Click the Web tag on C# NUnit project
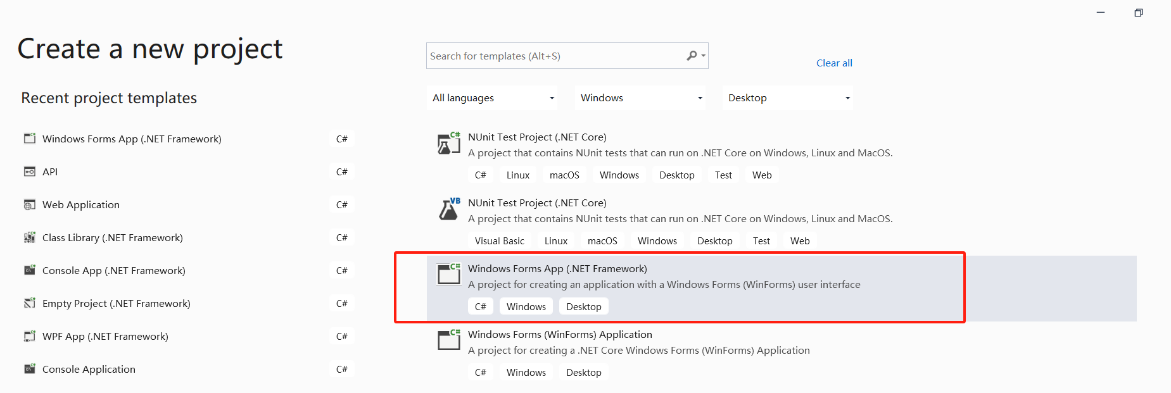This screenshot has width=1171, height=393. point(762,175)
